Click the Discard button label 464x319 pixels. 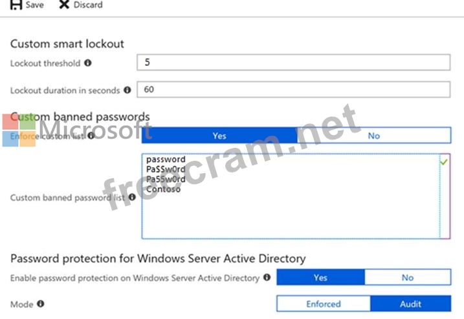[x=88, y=5]
